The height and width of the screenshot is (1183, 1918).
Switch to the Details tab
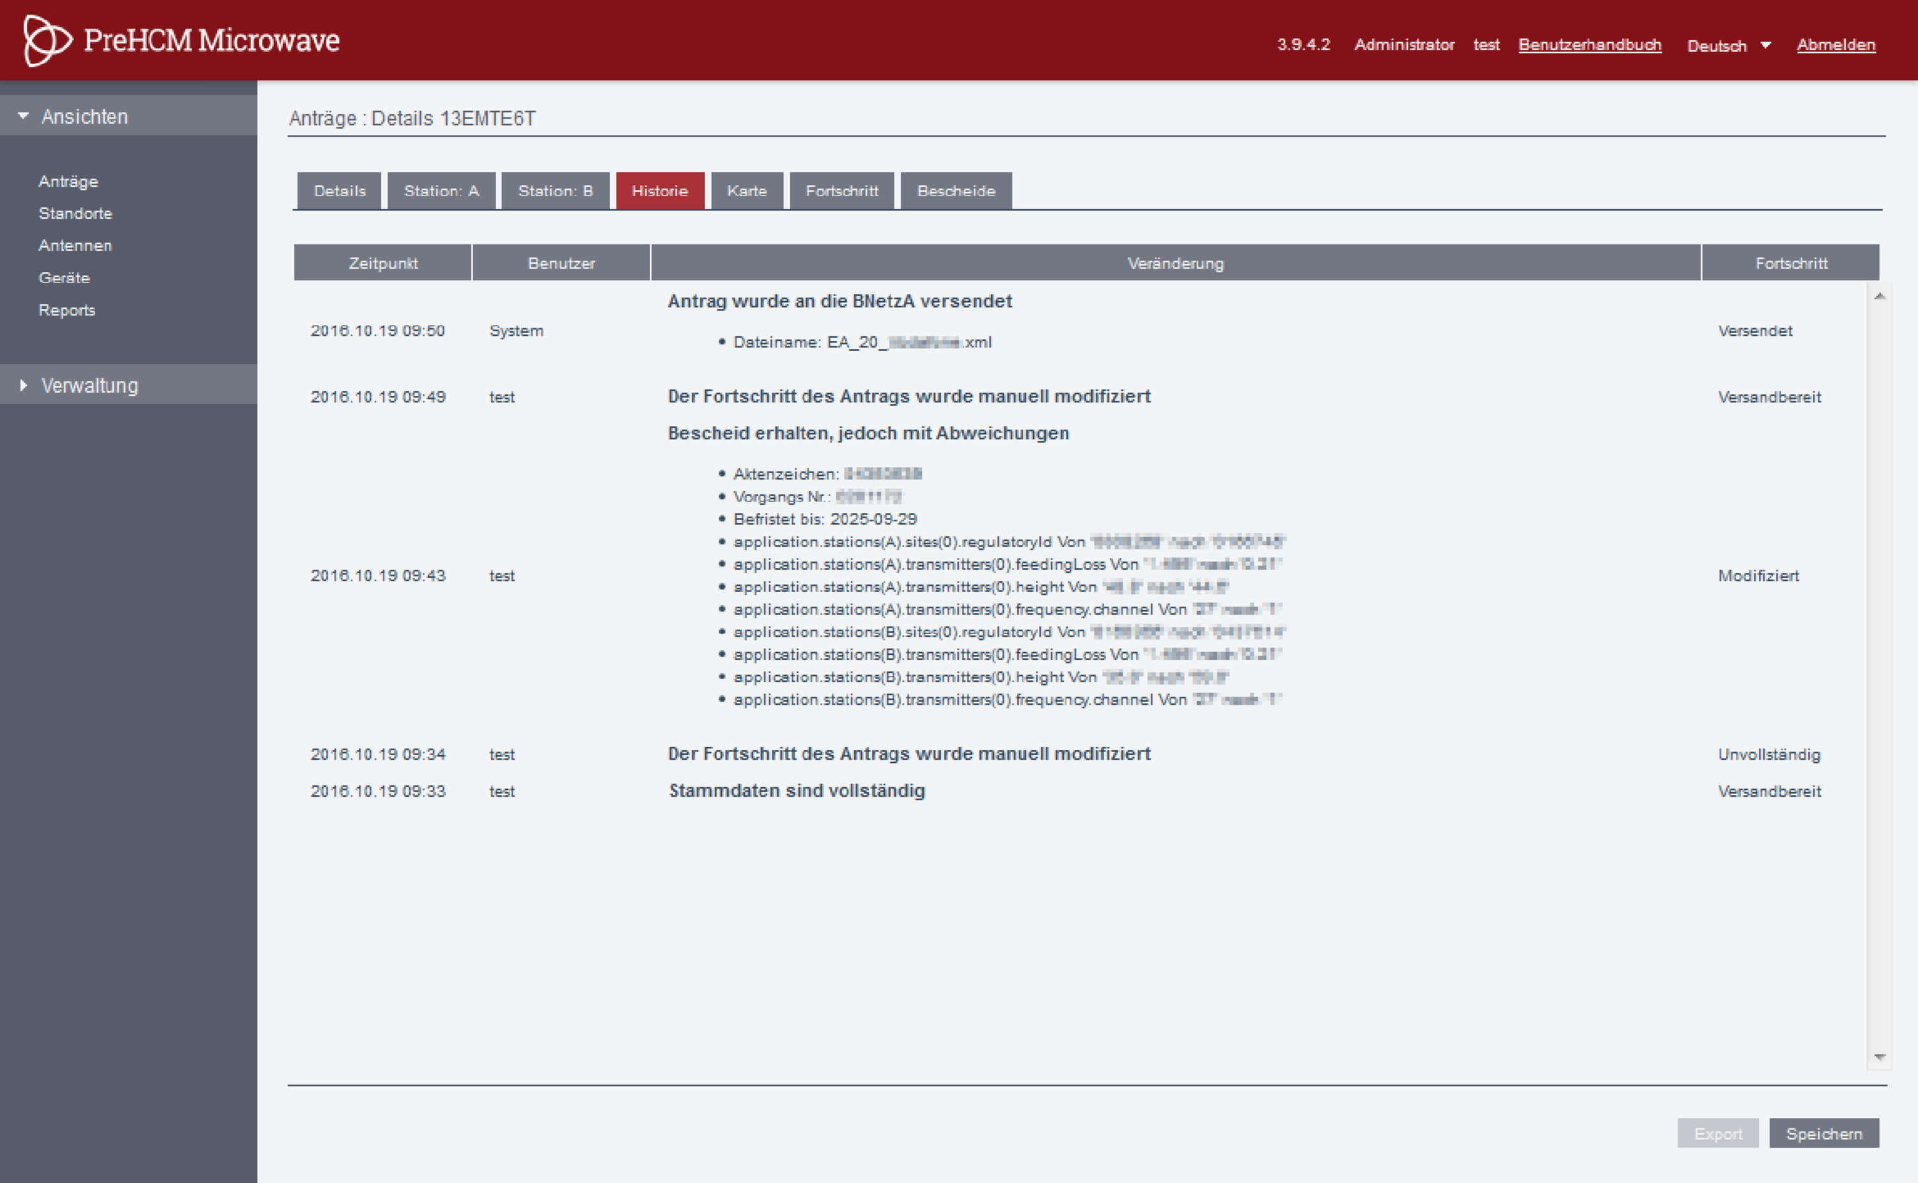click(x=339, y=191)
